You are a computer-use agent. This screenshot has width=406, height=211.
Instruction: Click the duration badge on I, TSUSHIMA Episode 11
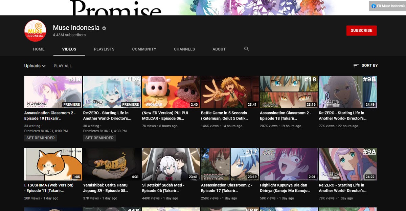click(77, 176)
